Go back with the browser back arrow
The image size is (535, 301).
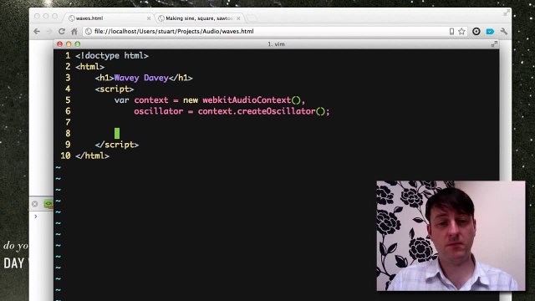(x=37, y=32)
